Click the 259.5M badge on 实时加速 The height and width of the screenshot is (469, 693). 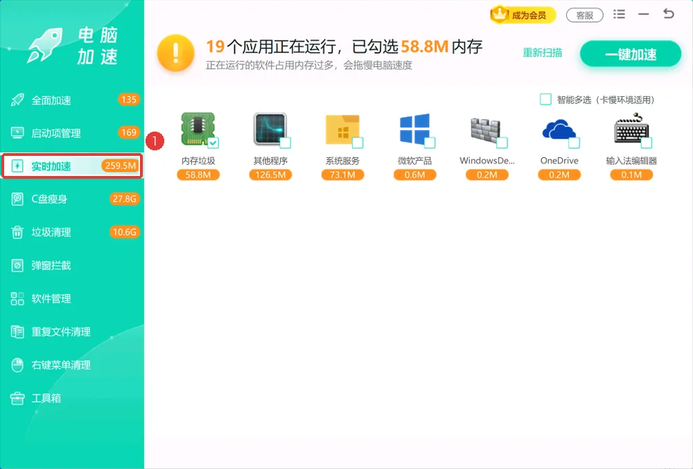pyautogui.click(x=120, y=166)
